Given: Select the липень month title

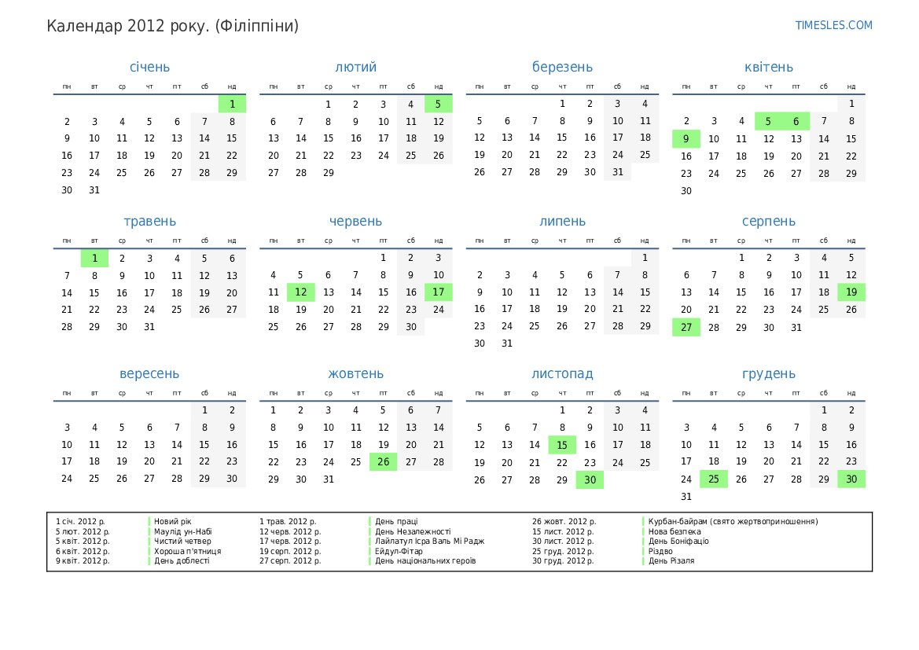Looking at the screenshot, I should point(562,222).
